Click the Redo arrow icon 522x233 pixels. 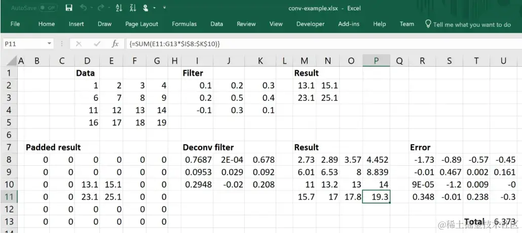100,8
